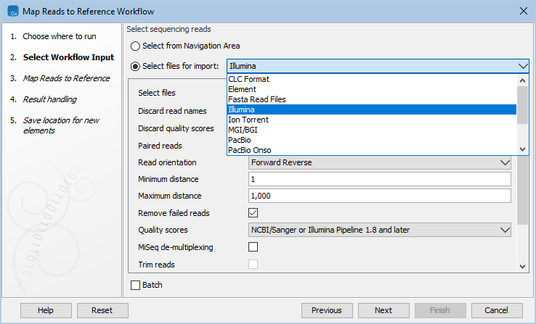Check the Batch checkbox
The width and height of the screenshot is (536, 324).
pos(136,285)
